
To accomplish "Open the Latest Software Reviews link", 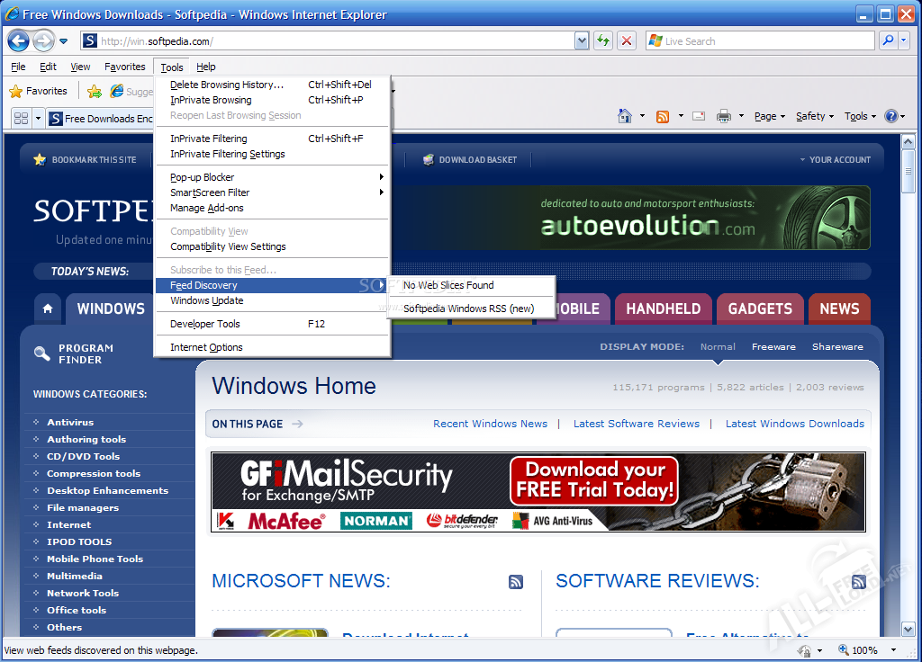I will point(636,424).
